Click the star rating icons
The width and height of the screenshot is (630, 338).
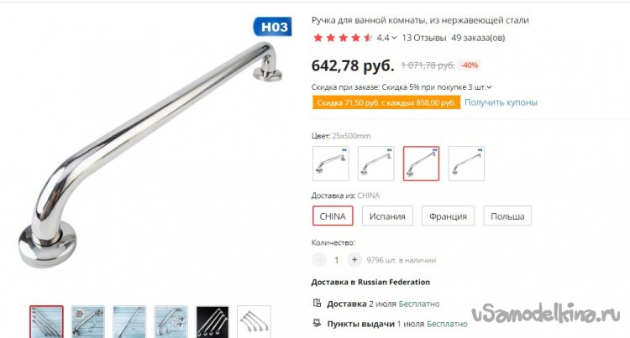click(x=343, y=38)
